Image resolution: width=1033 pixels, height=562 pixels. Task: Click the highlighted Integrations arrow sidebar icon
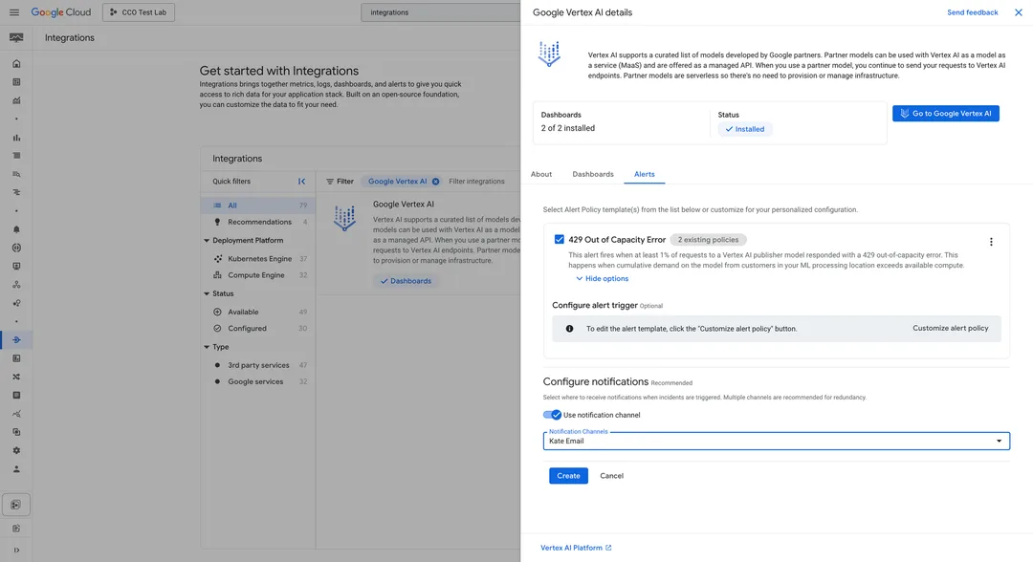click(x=16, y=340)
